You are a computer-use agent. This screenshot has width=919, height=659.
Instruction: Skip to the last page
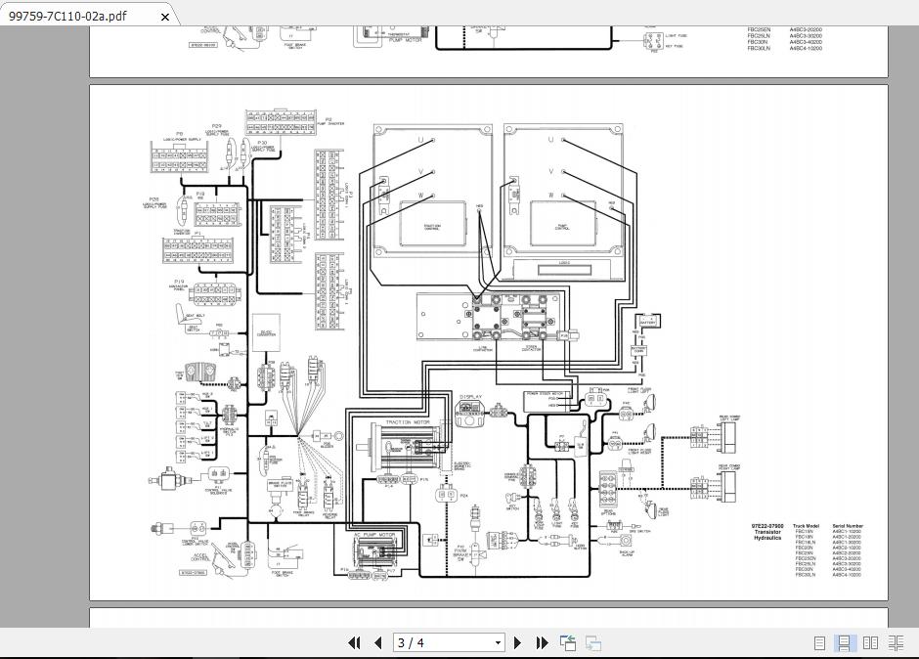(x=542, y=642)
